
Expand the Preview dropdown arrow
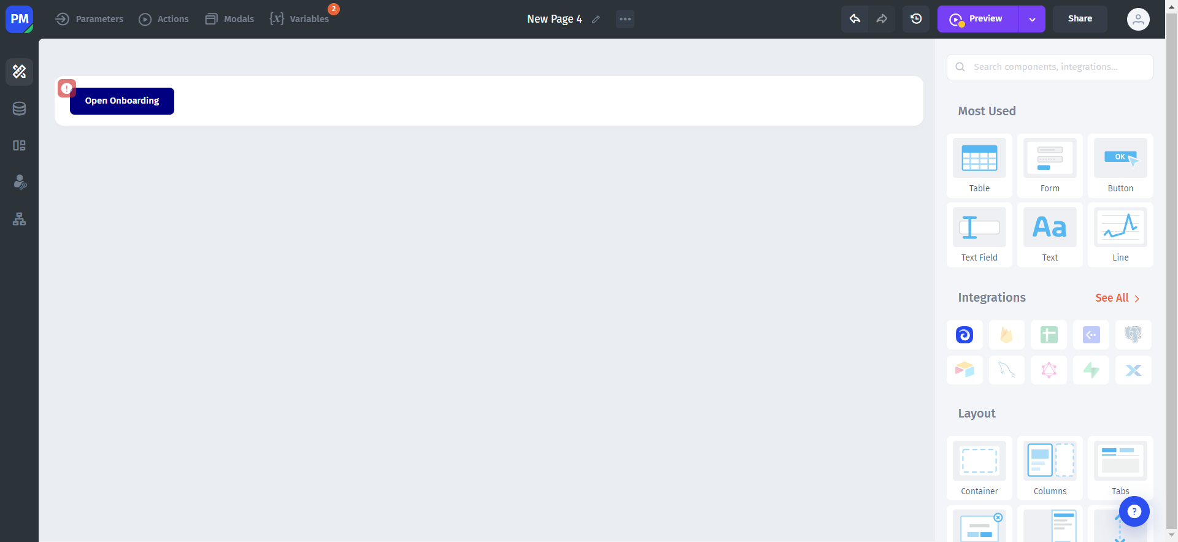point(1032,19)
